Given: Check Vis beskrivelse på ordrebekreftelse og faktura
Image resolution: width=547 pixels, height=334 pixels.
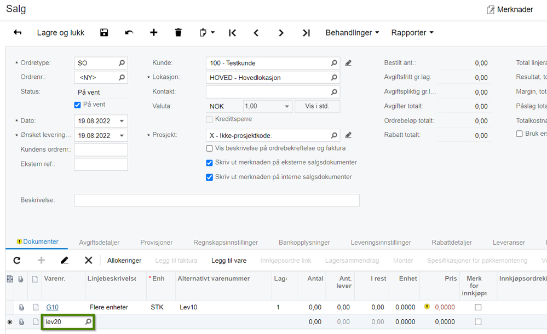Looking at the screenshot, I should click(x=209, y=148).
